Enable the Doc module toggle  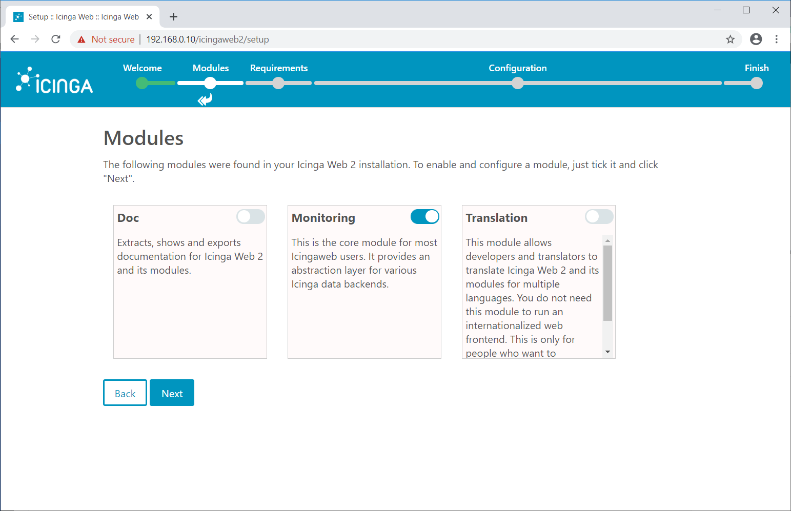[x=251, y=217]
